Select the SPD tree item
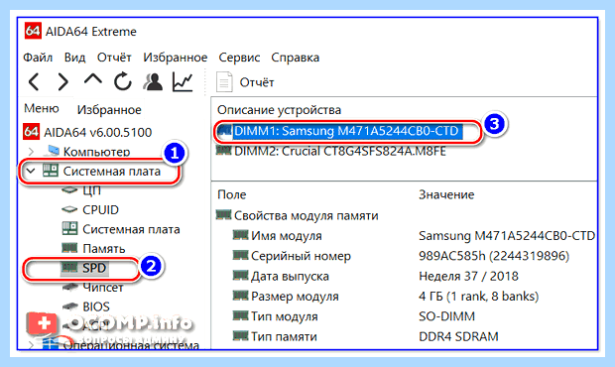The width and height of the screenshot is (615, 367). coord(94,268)
